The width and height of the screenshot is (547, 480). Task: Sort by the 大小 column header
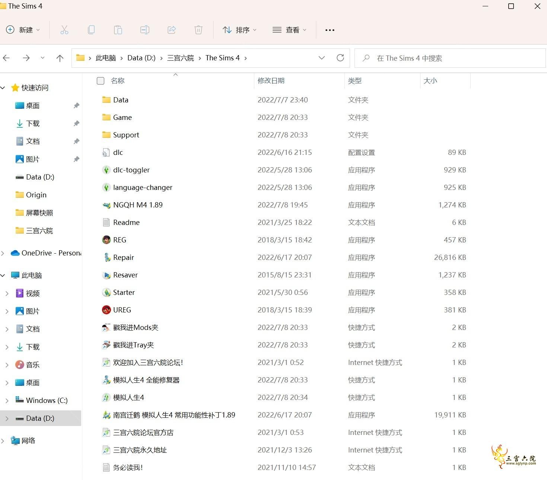pyautogui.click(x=430, y=81)
